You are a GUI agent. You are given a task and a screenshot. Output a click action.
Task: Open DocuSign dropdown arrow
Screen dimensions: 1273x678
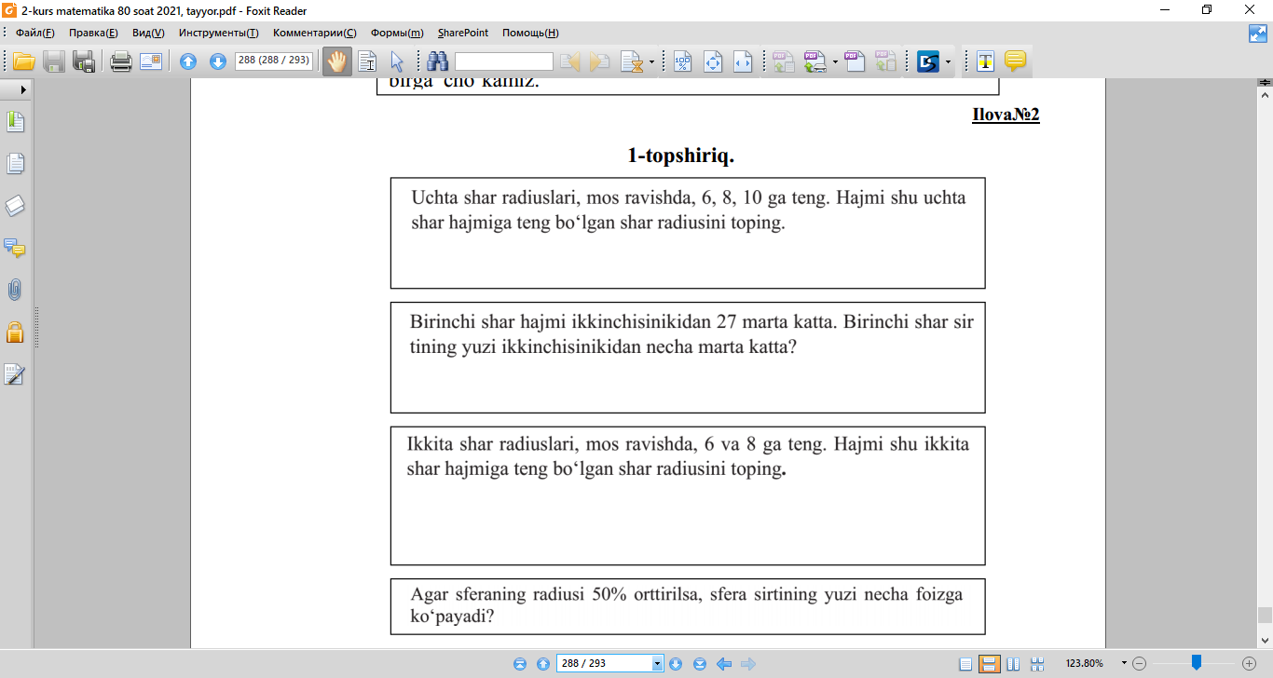click(949, 63)
